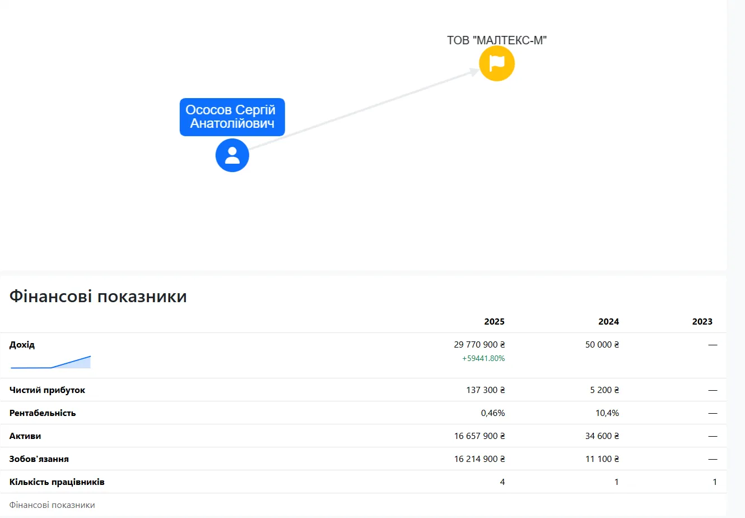Click the Зобов'язання row label

[x=39, y=459]
